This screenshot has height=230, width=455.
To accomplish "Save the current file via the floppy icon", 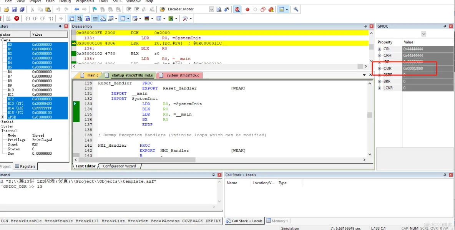I will point(14,9).
